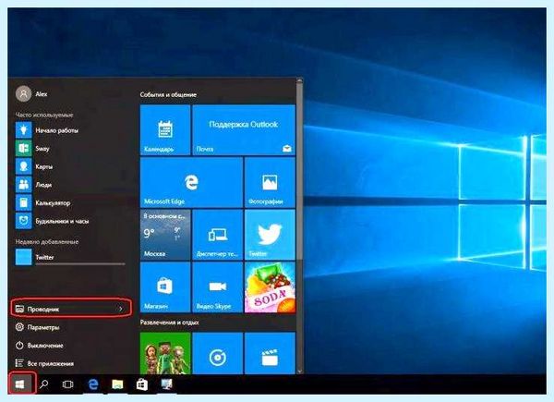Viewport: 554px width, 402px height.
Task: Click the События и общение group header
Action: 168,94
